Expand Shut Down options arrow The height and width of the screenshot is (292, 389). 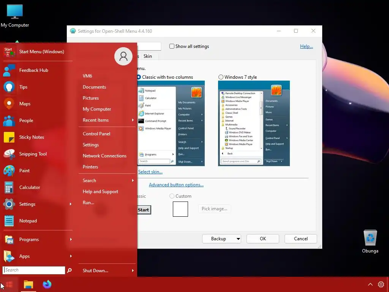(133, 271)
